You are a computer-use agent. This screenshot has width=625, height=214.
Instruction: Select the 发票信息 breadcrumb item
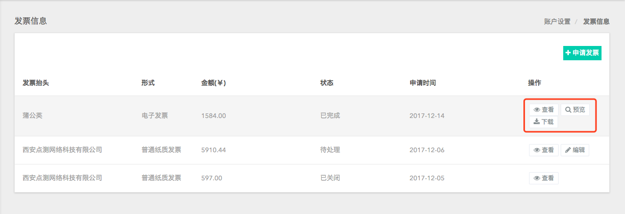[x=596, y=21]
